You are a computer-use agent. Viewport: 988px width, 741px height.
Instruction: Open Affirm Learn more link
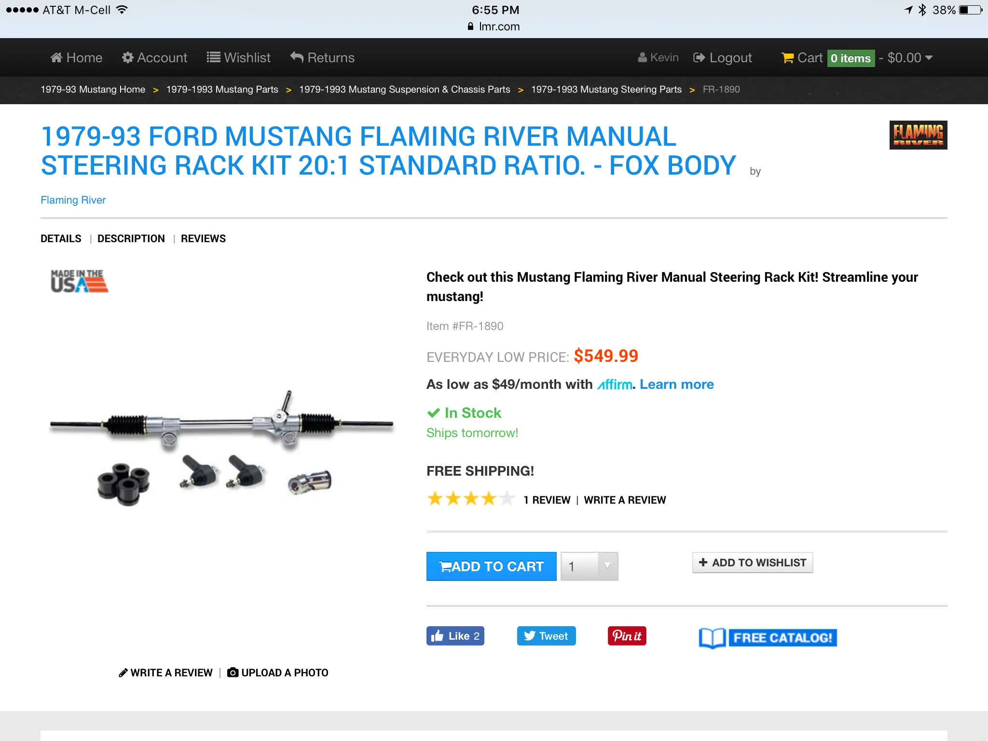tap(676, 384)
